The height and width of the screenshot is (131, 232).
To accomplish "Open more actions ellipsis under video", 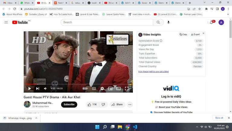I will pyautogui.click(x=130, y=104).
